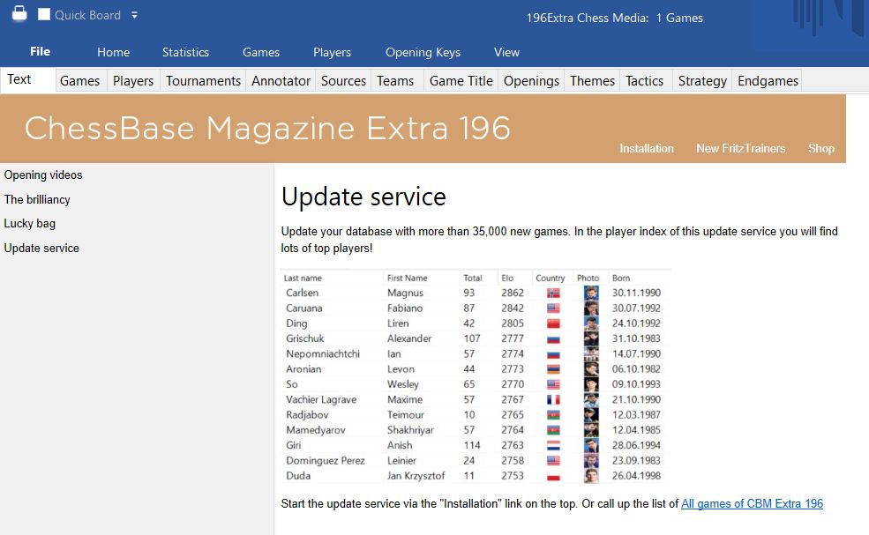Switch to the Annotator tab

click(x=281, y=81)
